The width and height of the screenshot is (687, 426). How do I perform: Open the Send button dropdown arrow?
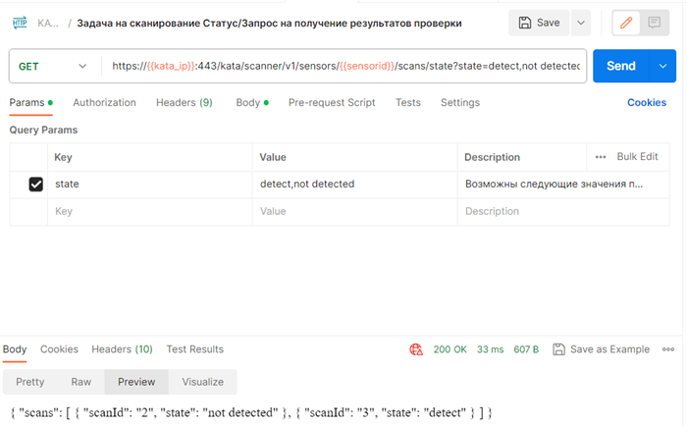[x=663, y=66]
